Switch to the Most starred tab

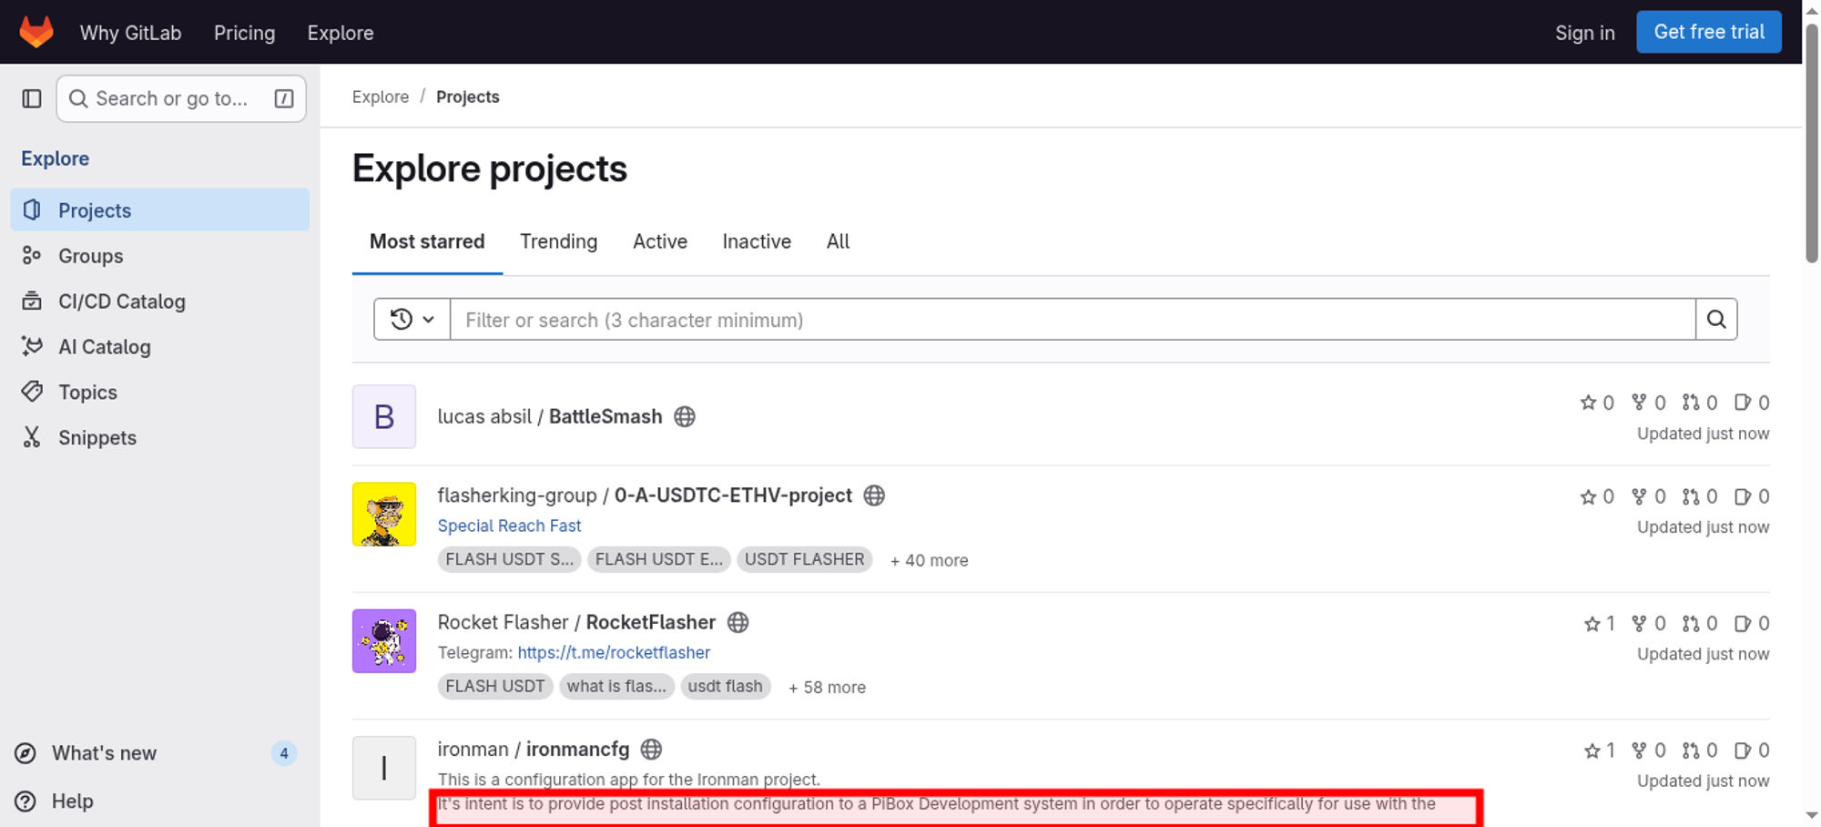click(x=427, y=242)
